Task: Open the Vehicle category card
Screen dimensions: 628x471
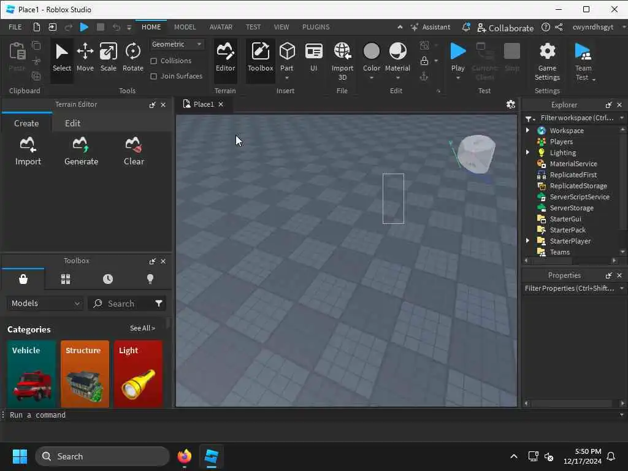Action: (31, 373)
